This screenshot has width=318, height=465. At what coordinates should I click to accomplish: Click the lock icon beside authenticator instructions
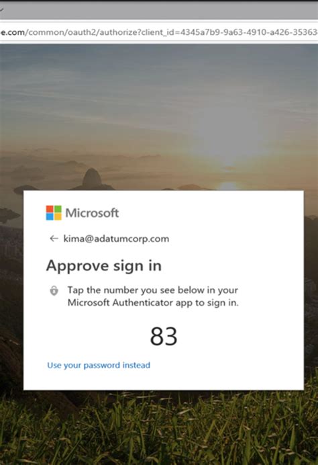tap(54, 290)
